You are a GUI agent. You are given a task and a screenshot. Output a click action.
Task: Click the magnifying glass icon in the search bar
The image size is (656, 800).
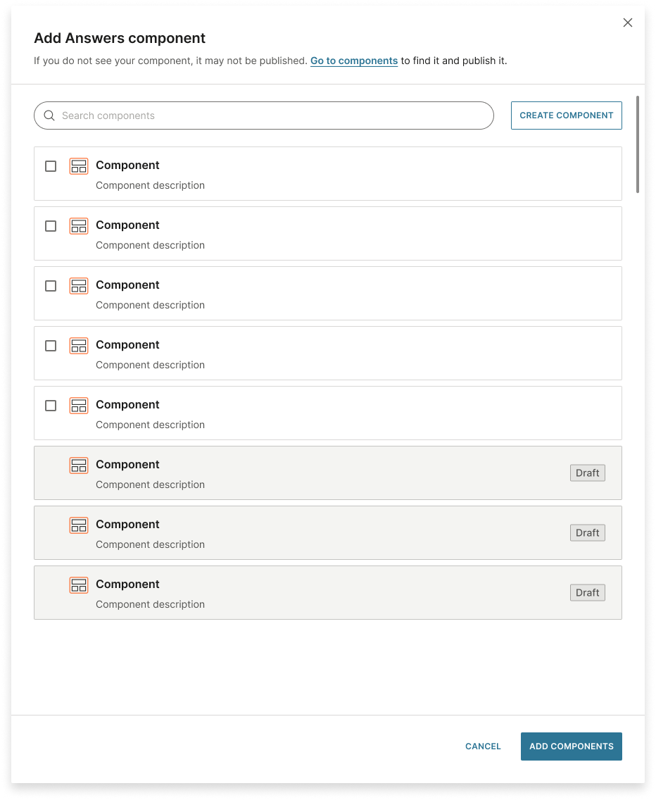point(49,115)
